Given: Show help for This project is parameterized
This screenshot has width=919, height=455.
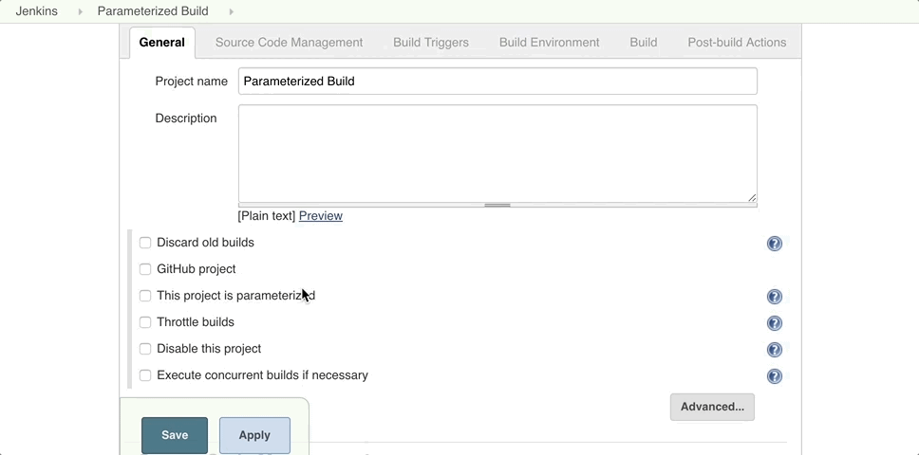Looking at the screenshot, I should click(774, 297).
